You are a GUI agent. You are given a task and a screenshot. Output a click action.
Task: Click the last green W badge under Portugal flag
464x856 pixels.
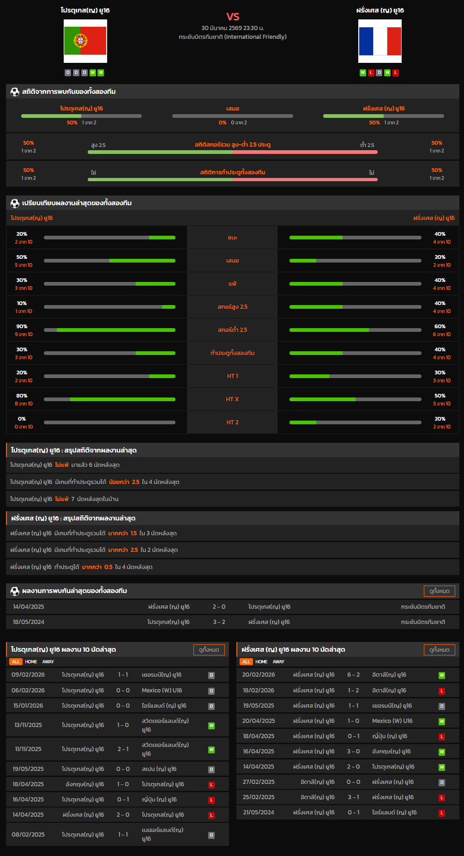tap(101, 73)
